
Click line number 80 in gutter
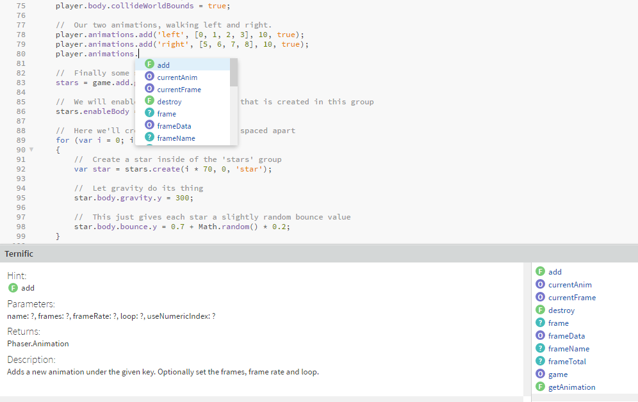[x=20, y=54]
